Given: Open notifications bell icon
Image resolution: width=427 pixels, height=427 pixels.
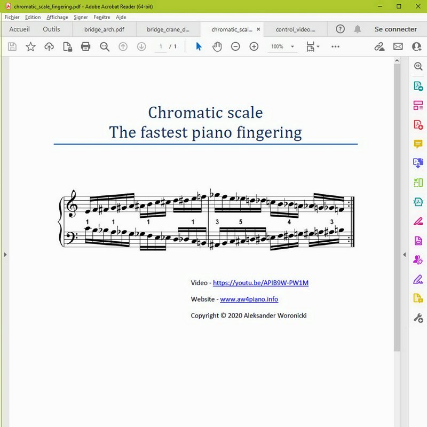Looking at the screenshot, I should [358, 29].
